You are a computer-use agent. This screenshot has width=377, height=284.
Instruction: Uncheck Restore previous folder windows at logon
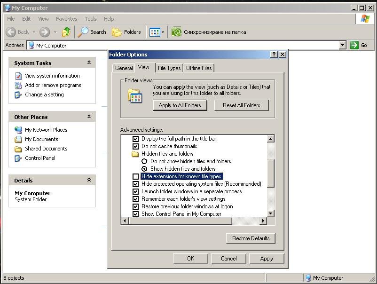click(x=135, y=206)
